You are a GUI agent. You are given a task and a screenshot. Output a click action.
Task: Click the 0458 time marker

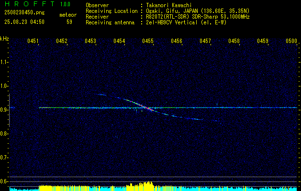click(234, 41)
